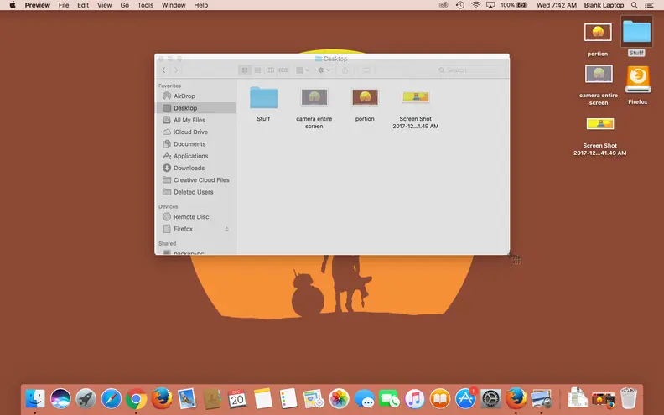Open Spotlight search magnifier

click(635, 5)
